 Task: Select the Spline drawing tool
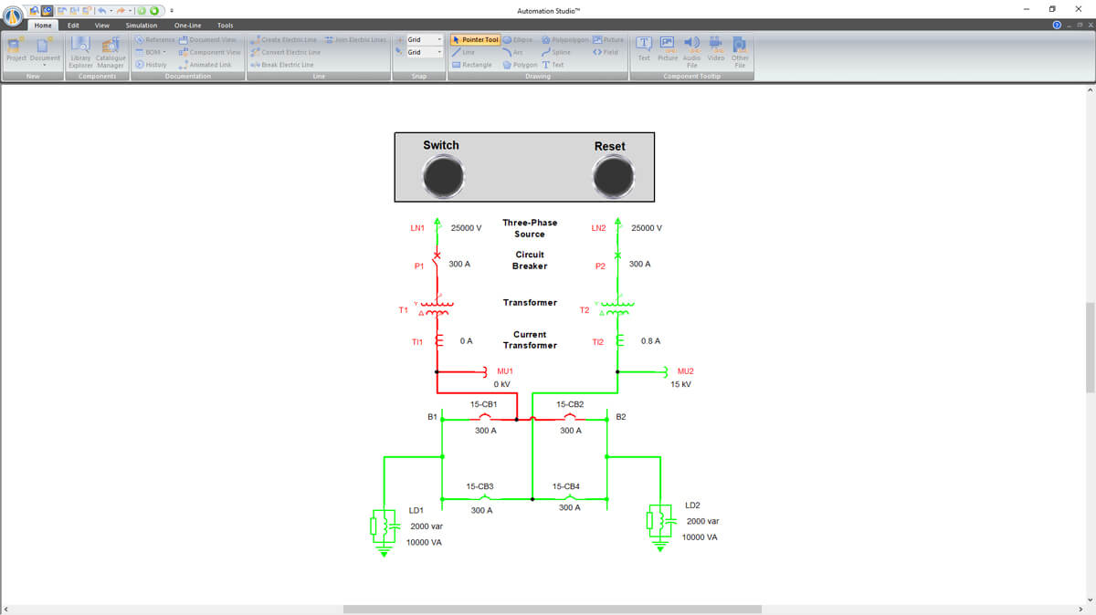(556, 52)
